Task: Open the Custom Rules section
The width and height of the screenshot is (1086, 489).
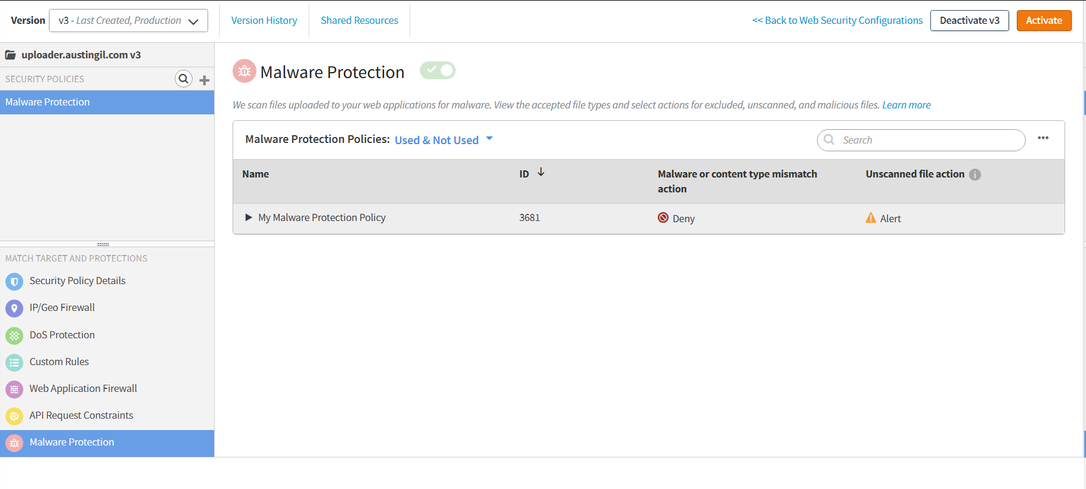Action: coord(59,362)
